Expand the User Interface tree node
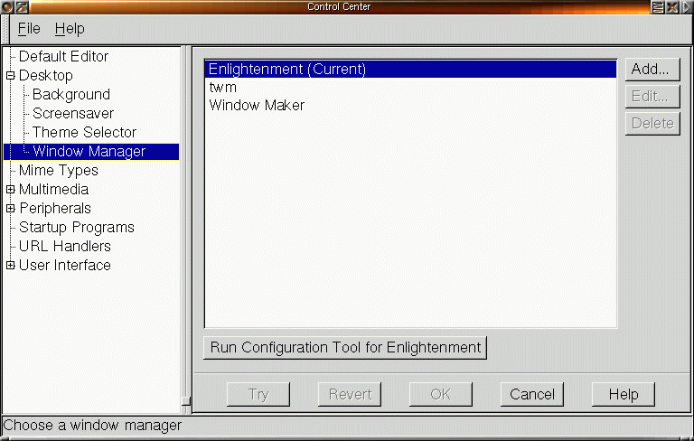Viewport: 694px width, 441px height. click(x=11, y=265)
